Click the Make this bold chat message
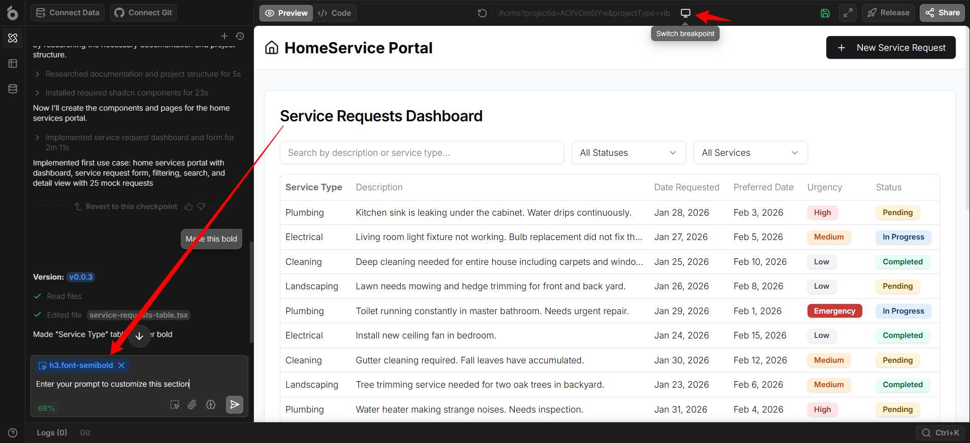 click(x=211, y=239)
